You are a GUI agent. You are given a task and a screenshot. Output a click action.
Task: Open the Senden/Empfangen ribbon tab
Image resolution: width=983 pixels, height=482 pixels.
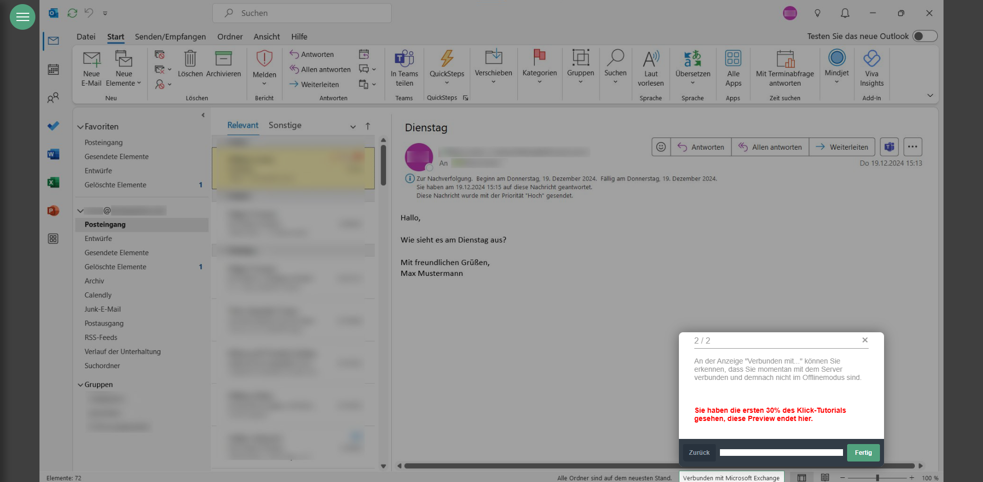coord(170,37)
